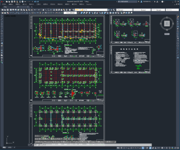Click the Undo arrow in the standard toolbar
The width and height of the screenshot is (180, 150).
[x=35, y=10]
